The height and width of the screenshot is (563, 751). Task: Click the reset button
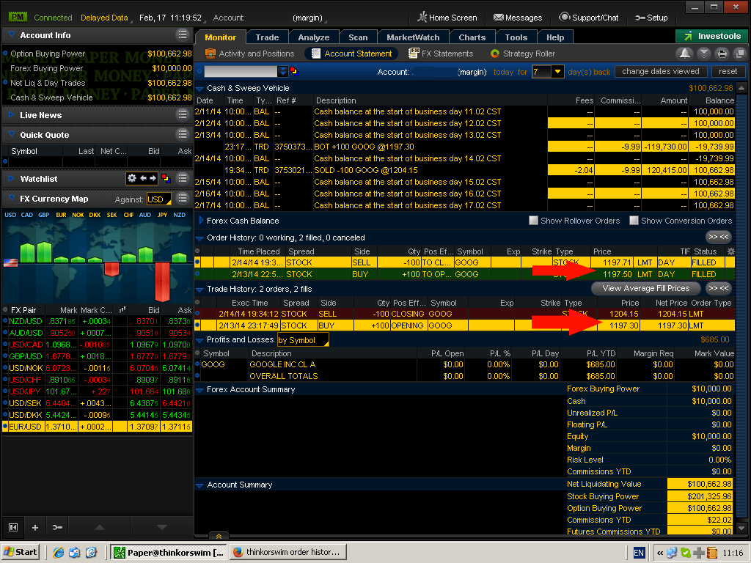[728, 71]
